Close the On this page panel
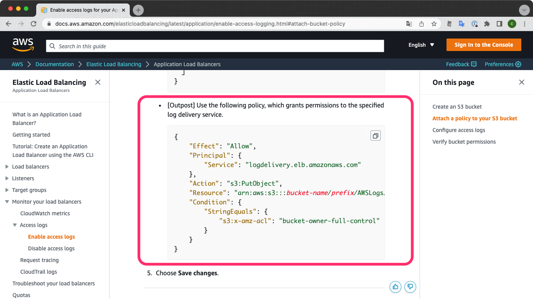The image size is (533, 299). [522, 82]
